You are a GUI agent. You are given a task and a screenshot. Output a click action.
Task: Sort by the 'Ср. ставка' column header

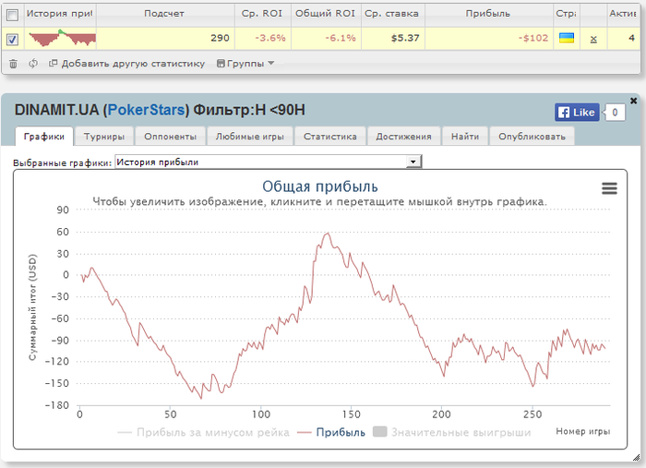tap(392, 14)
